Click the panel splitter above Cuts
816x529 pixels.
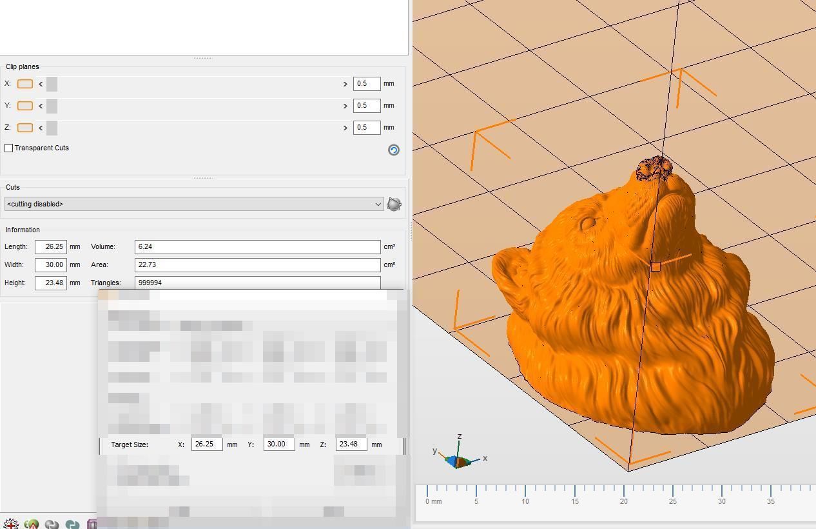pyautogui.click(x=203, y=178)
